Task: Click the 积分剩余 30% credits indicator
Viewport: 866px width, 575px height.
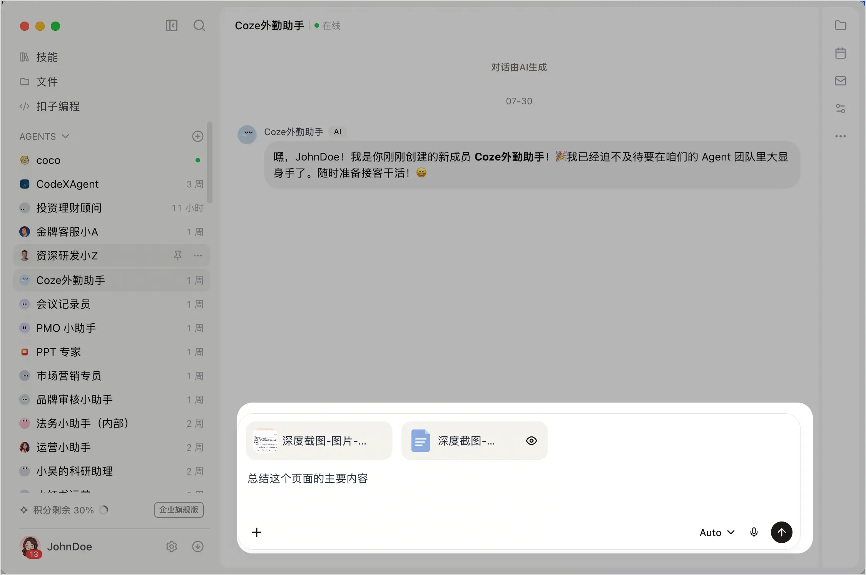Action: click(x=64, y=510)
